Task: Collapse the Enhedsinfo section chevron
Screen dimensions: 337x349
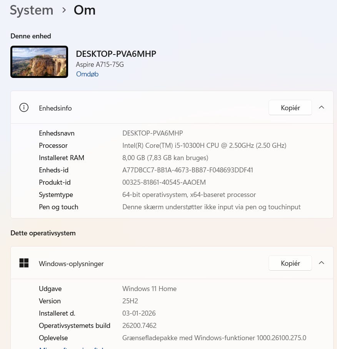Action: (x=322, y=108)
